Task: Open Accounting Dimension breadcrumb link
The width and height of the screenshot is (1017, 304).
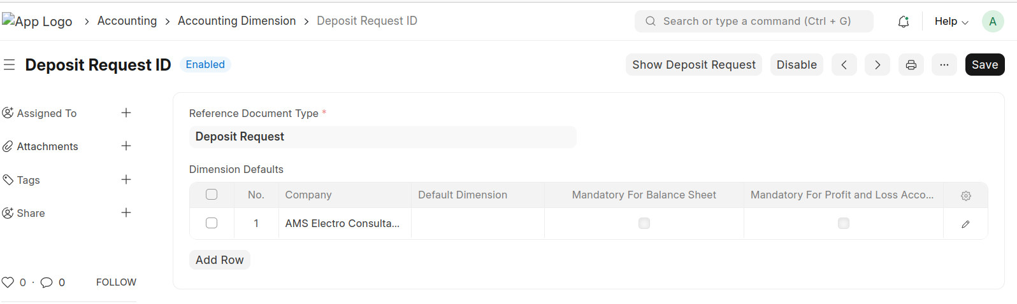Action: click(x=236, y=21)
